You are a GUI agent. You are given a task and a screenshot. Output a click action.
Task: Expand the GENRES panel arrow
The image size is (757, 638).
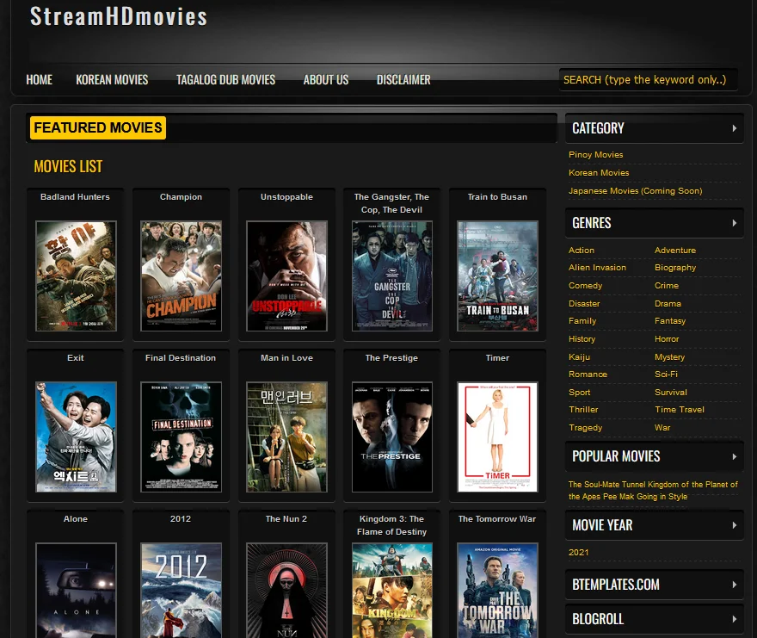tap(735, 223)
